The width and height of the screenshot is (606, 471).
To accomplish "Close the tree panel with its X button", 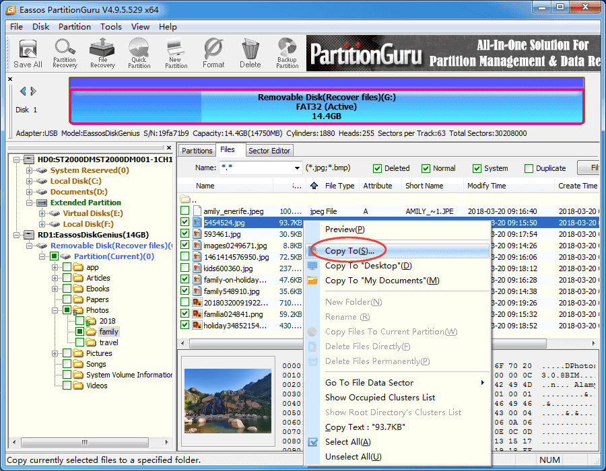I will pyautogui.click(x=169, y=147).
